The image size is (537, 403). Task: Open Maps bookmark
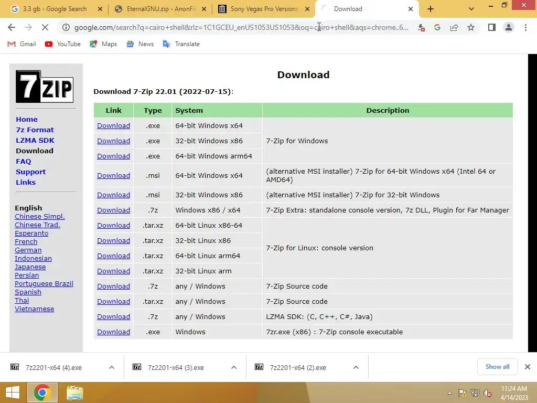[103, 44]
